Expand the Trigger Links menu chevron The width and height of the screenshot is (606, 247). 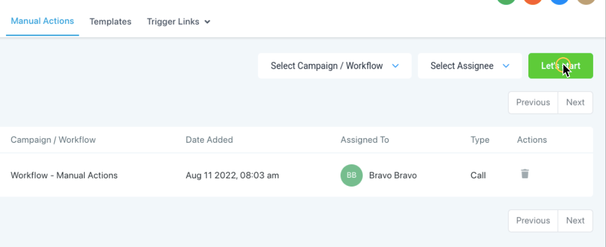207,22
